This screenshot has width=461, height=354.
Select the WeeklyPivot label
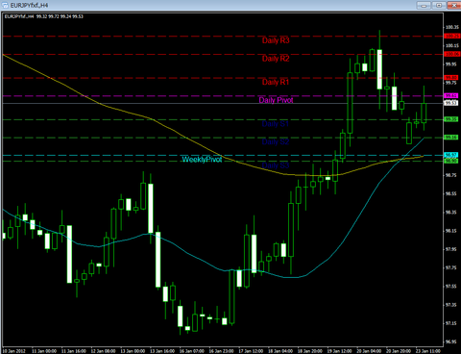(202, 160)
